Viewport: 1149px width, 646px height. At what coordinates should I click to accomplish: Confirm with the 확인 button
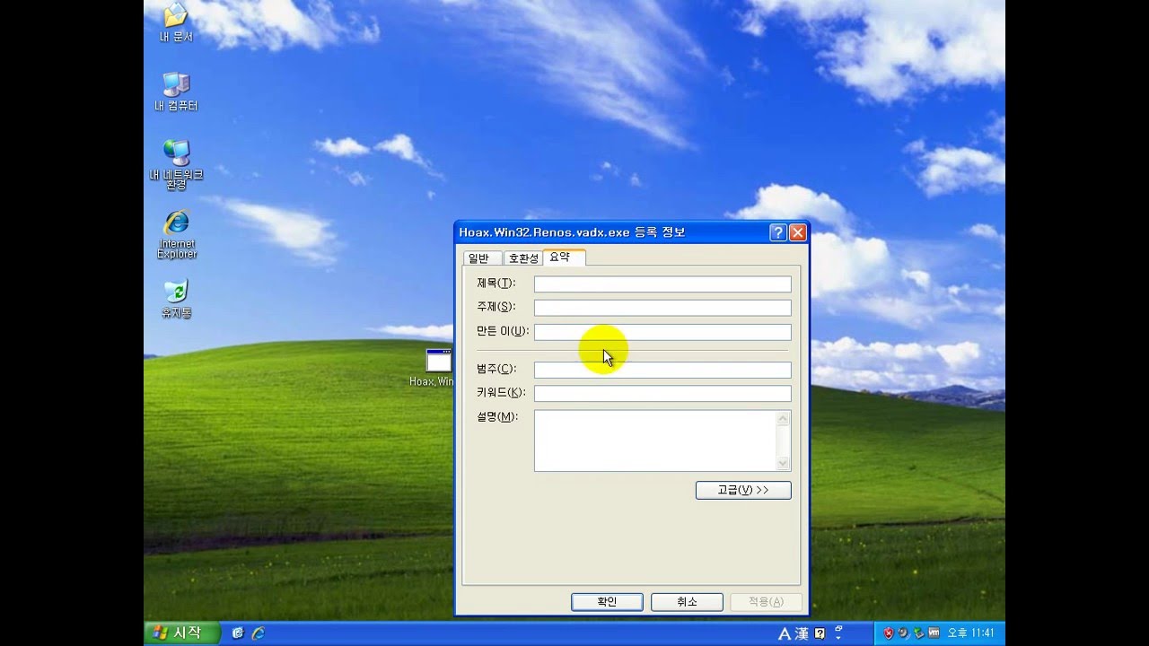[607, 602]
